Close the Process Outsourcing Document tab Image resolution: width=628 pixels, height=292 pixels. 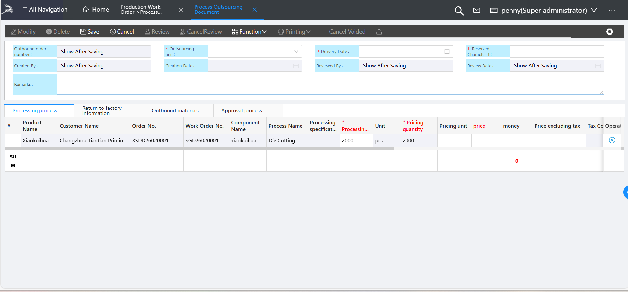(x=254, y=10)
